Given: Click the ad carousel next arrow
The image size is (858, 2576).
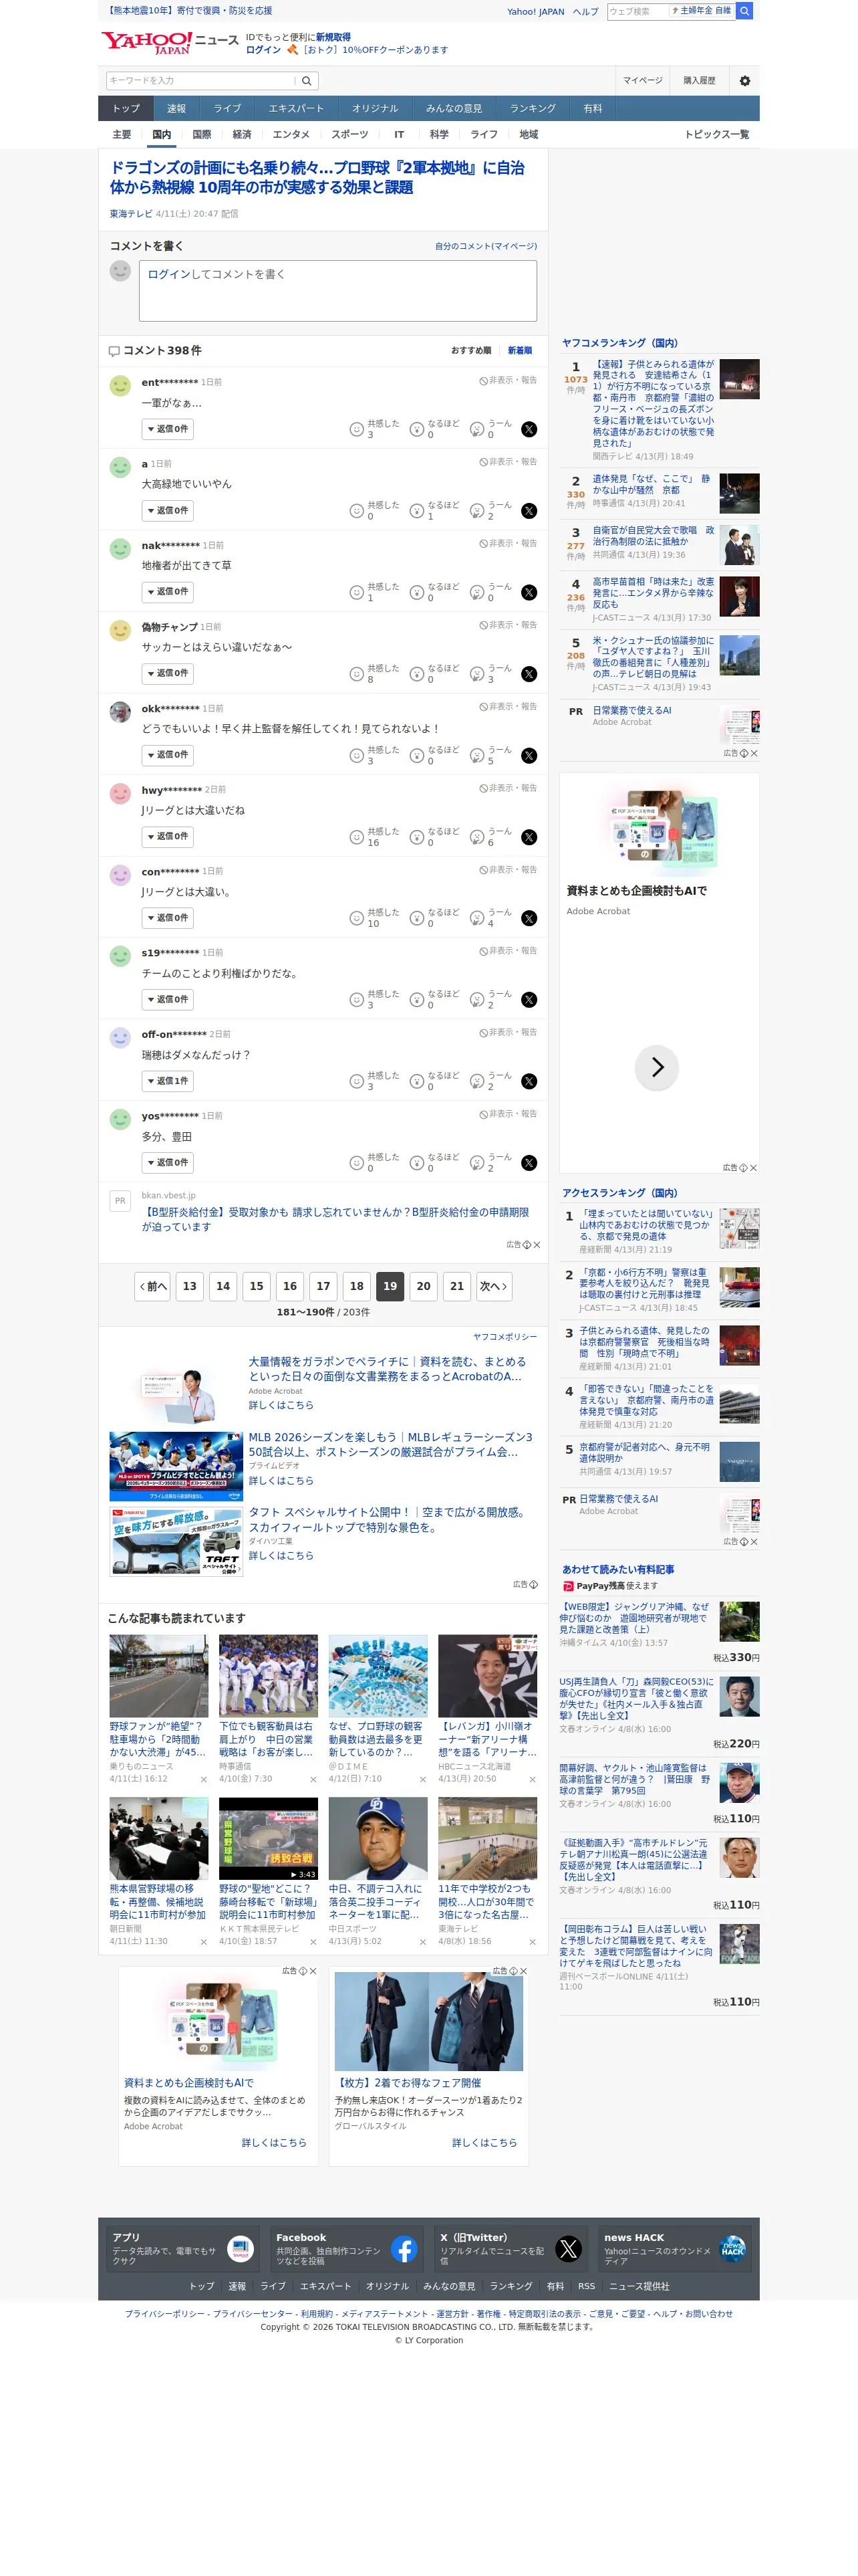Looking at the screenshot, I should 658,1067.
